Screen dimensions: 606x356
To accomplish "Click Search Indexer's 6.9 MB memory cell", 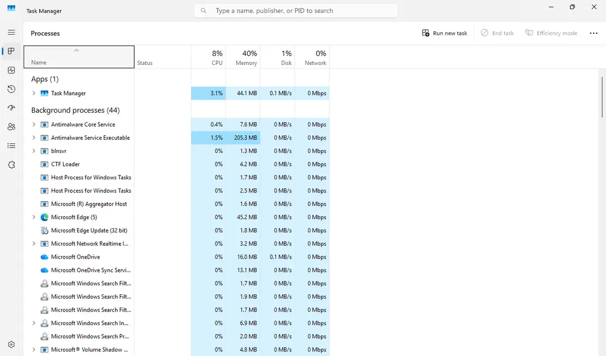I will [x=243, y=323].
